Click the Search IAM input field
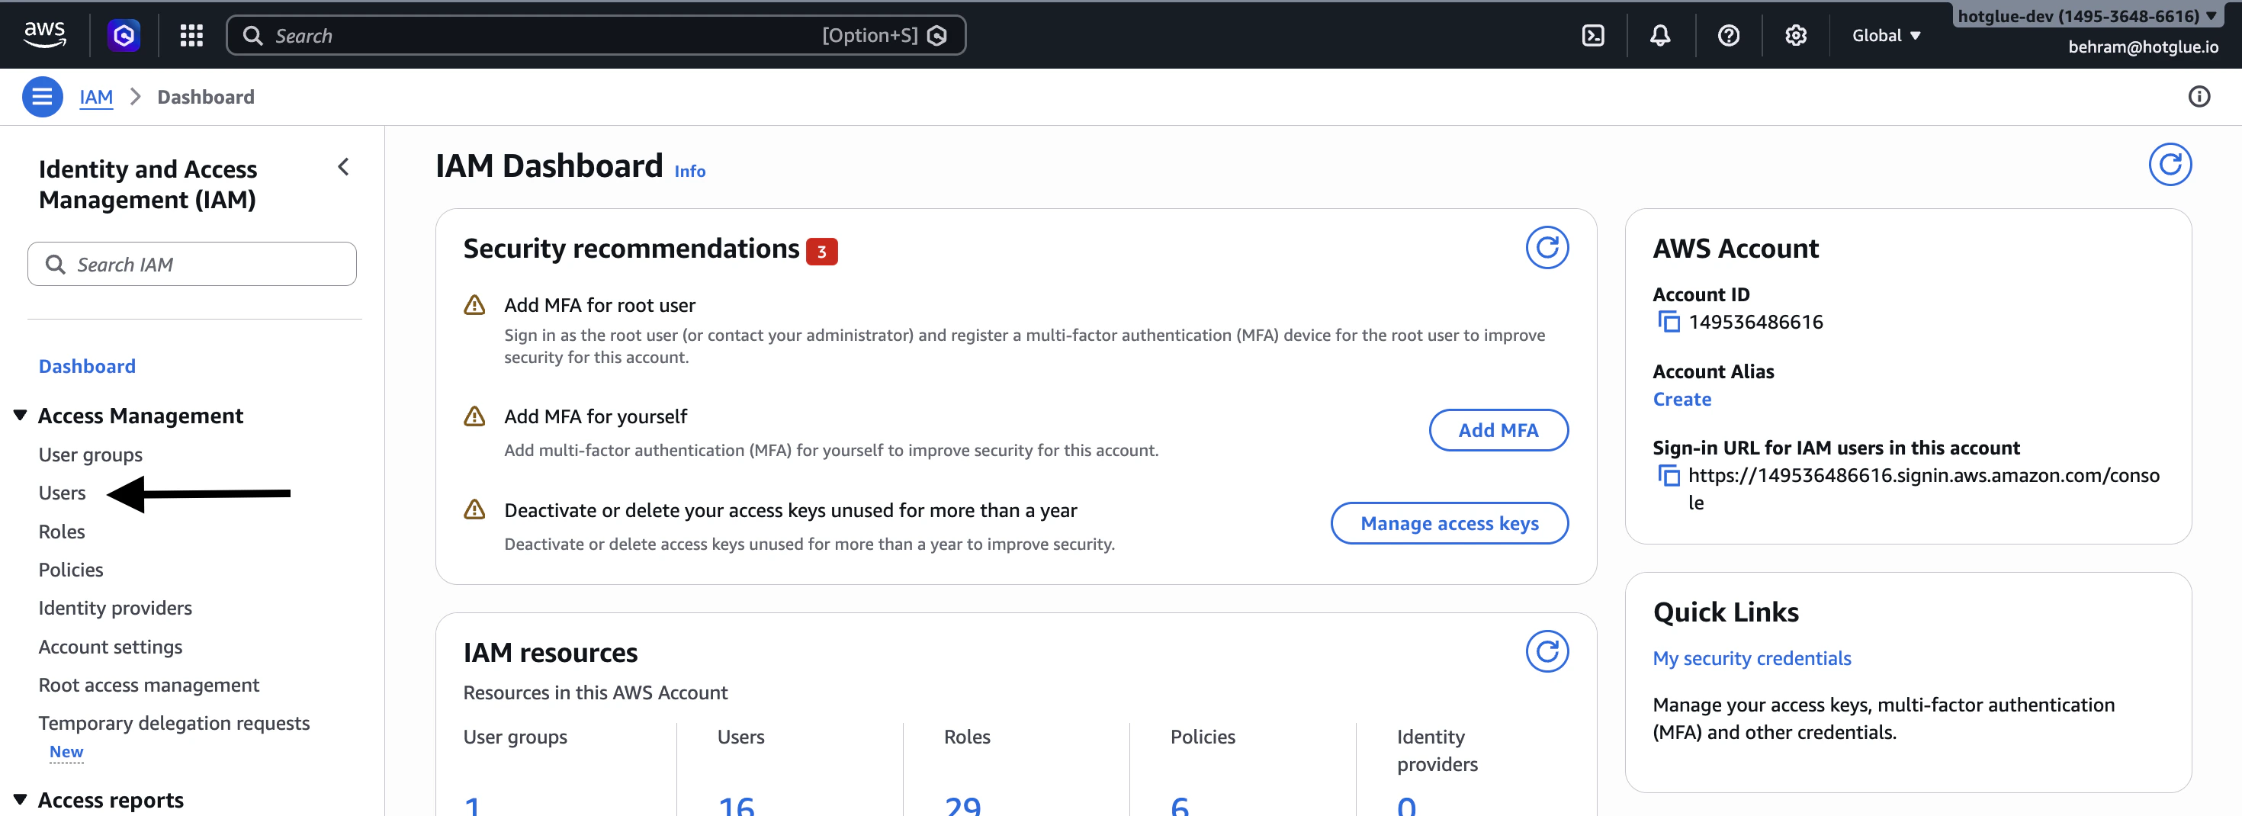This screenshot has width=2242, height=816. tap(191, 264)
